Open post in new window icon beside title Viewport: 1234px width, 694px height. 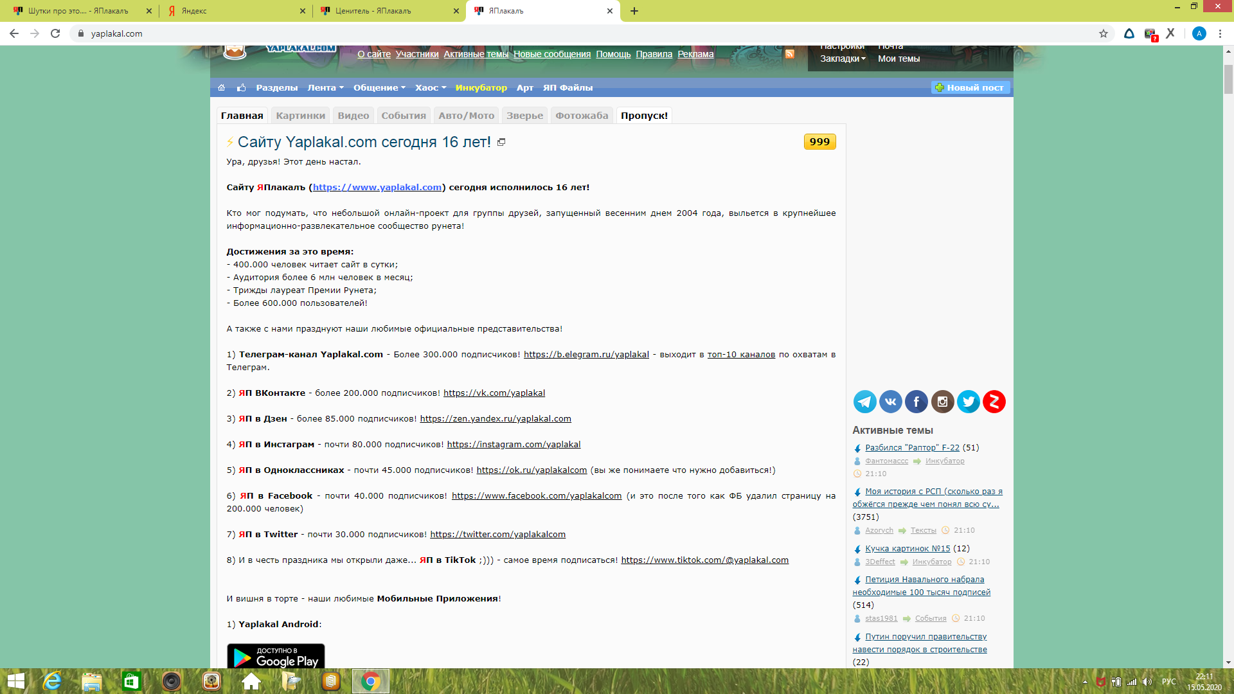[x=501, y=142]
